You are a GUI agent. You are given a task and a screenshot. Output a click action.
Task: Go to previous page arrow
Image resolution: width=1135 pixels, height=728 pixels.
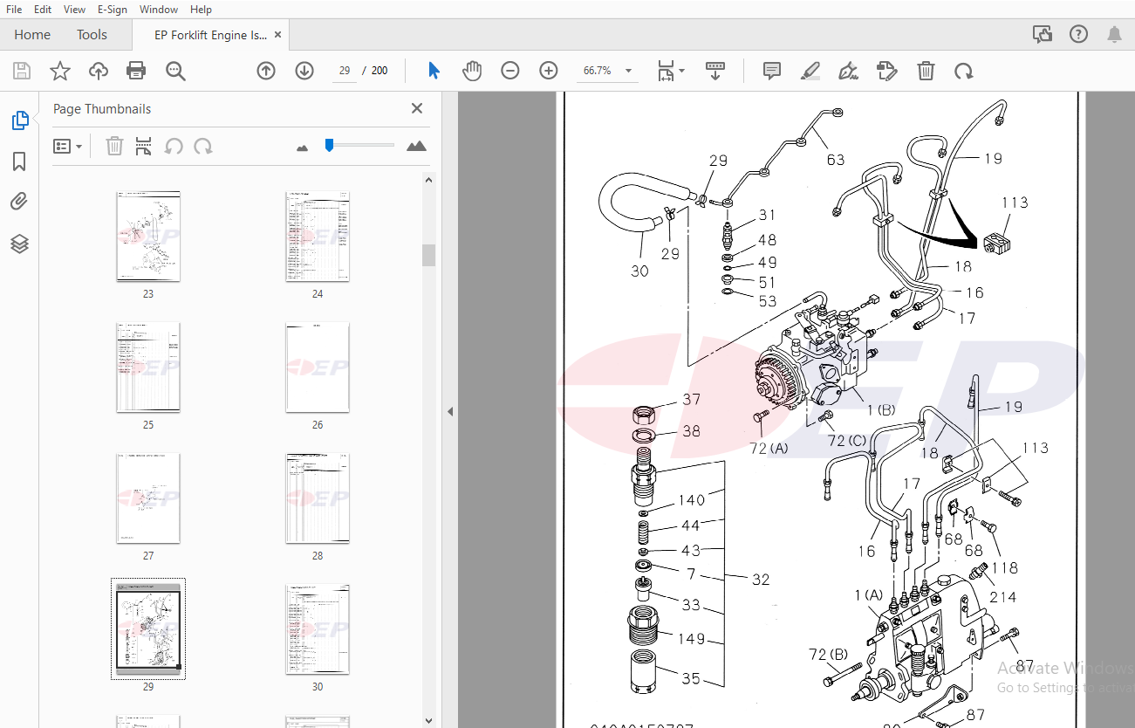266,71
